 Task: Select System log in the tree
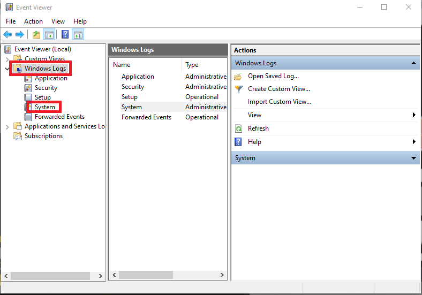45,107
